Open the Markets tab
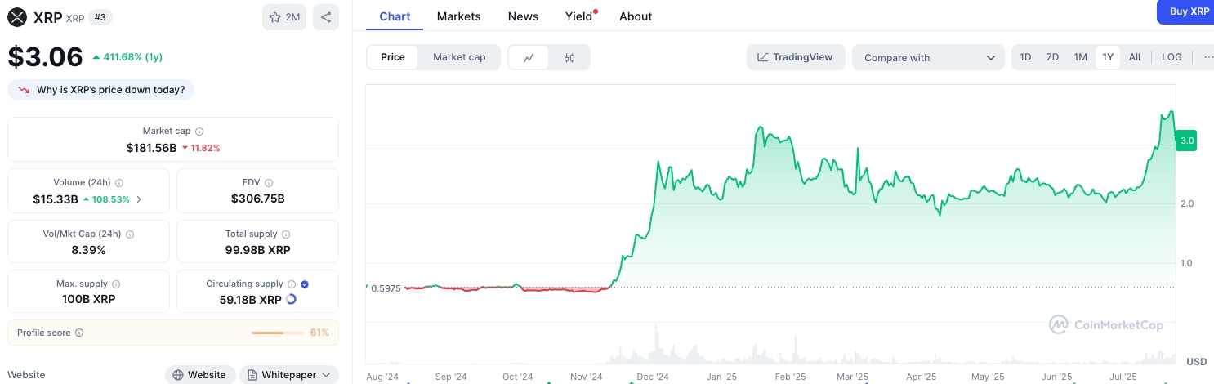 coord(459,16)
